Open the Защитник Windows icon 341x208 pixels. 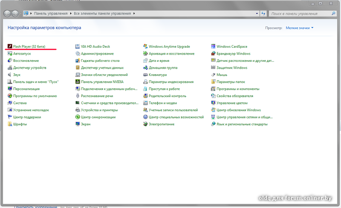click(x=213, y=68)
